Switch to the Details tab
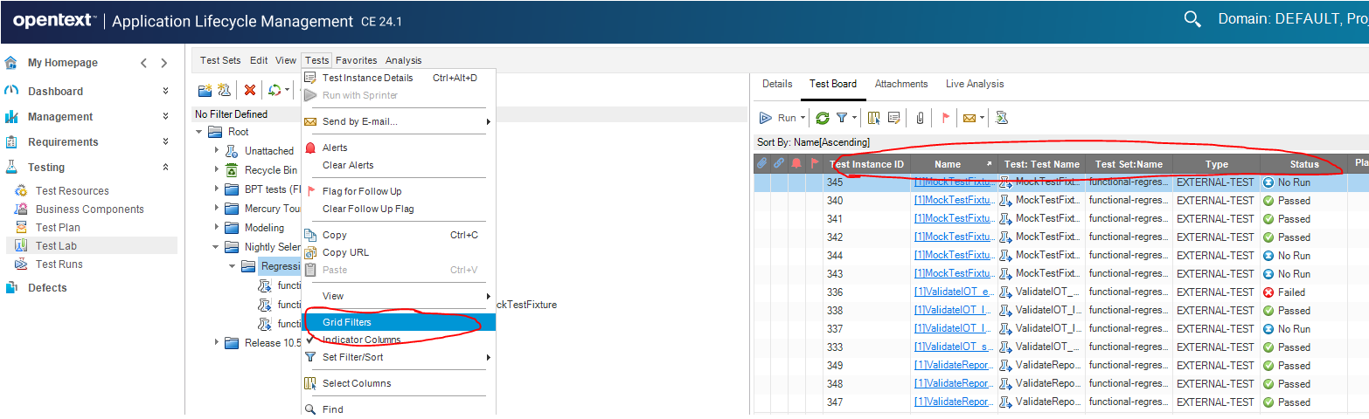This screenshot has height=419, width=1369. coord(777,84)
